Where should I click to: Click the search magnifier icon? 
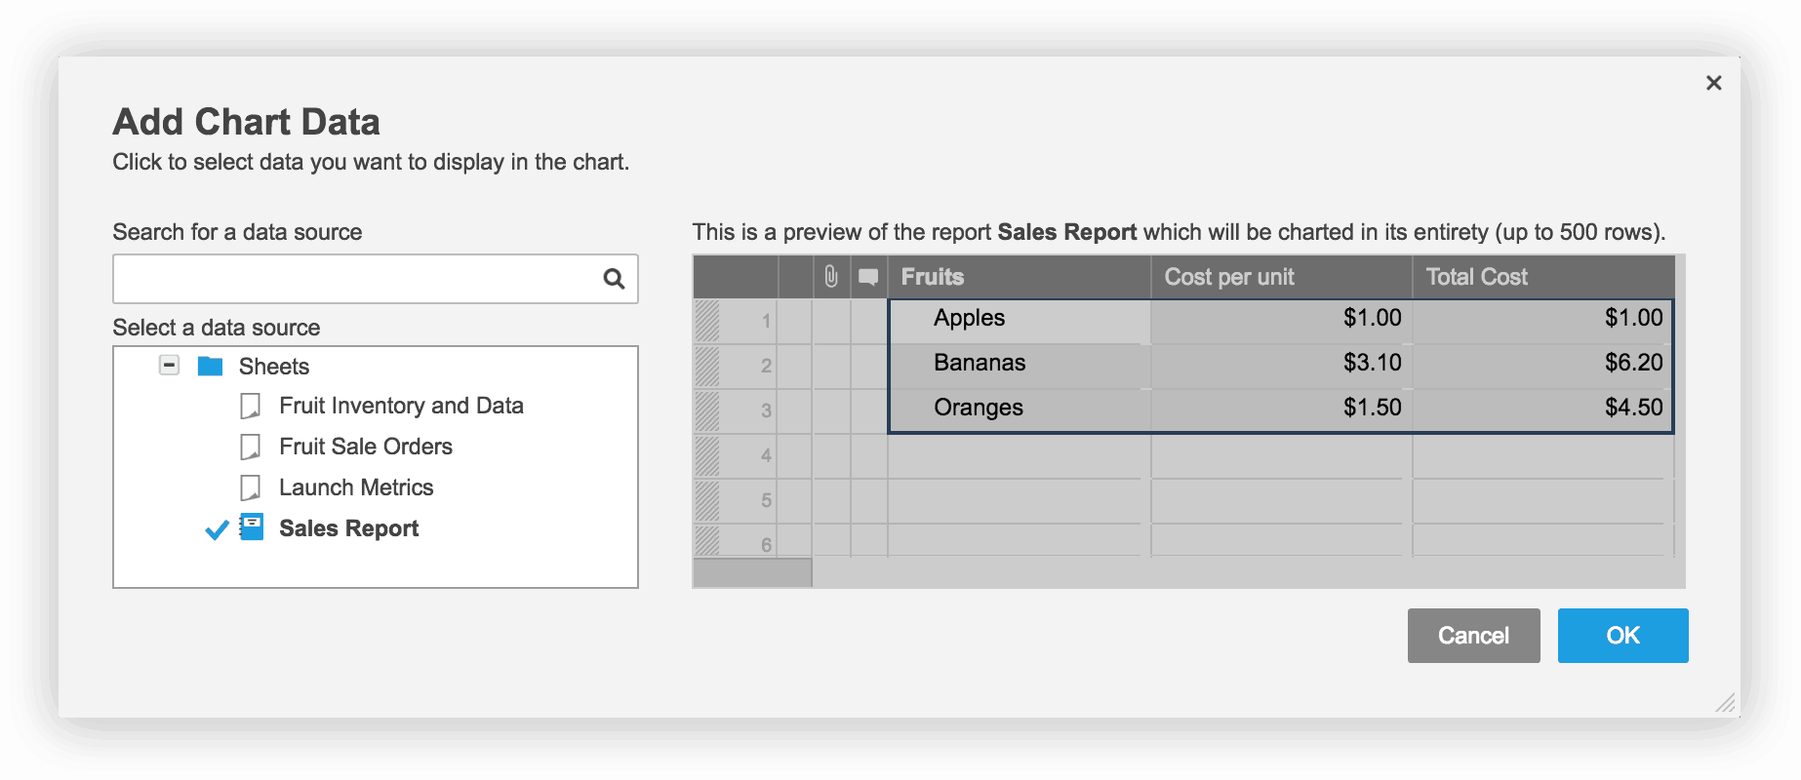click(614, 279)
